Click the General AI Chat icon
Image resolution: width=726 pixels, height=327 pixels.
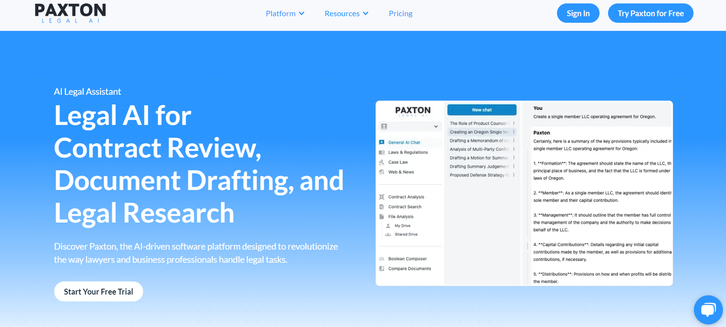tap(382, 142)
